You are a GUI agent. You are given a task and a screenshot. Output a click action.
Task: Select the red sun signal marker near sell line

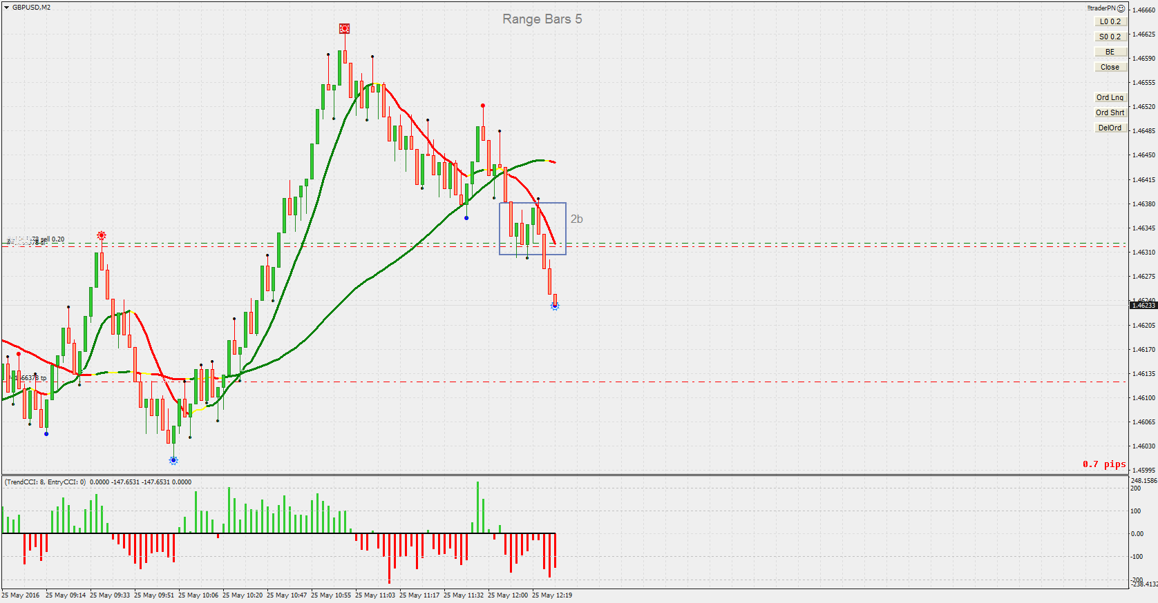[102, 235]
